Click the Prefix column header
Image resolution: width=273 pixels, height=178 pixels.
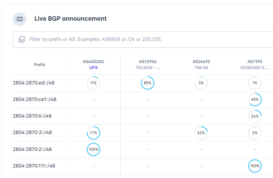coord(40,65)
